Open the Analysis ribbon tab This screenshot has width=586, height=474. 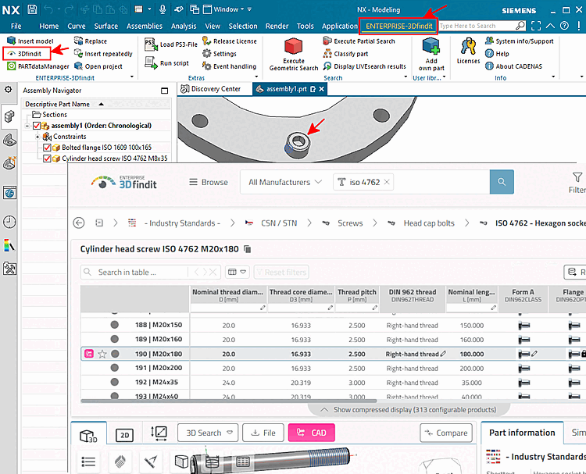184,26
